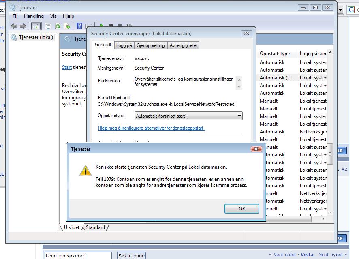The height and width of the screenshot is (259, 359).
Task: Open the Handling menu
Action: pyautogui.click(x=34, y=16)
